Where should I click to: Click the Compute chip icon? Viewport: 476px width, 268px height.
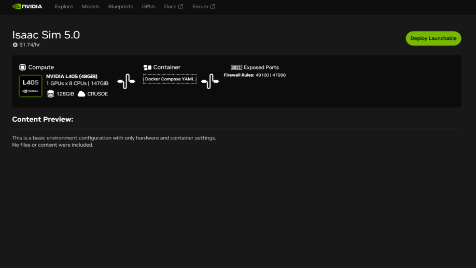point(22,67)
